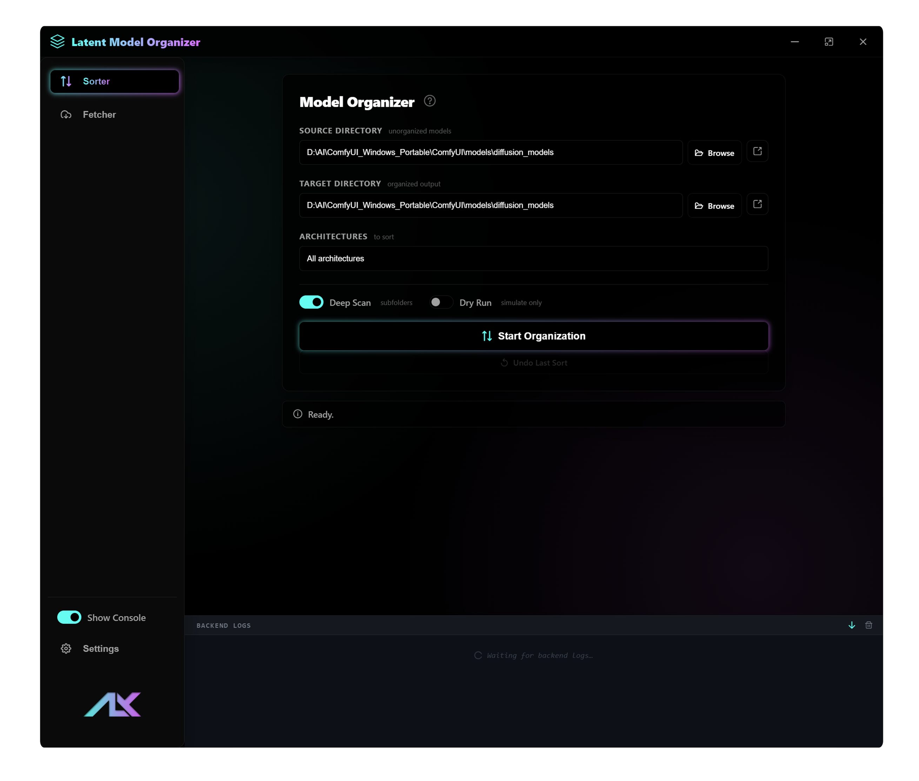Click the info icon next to Ready

click(x=298, y=414)
